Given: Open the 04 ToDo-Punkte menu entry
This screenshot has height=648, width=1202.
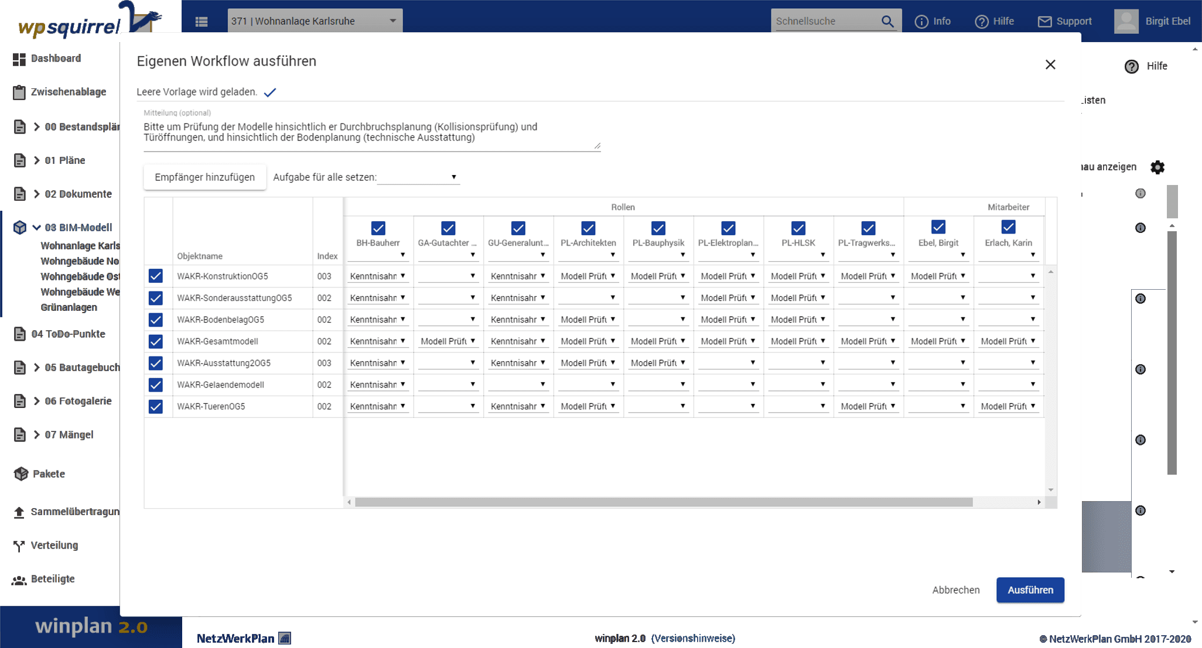Looking at the screenshot, I should coord(69,334).
